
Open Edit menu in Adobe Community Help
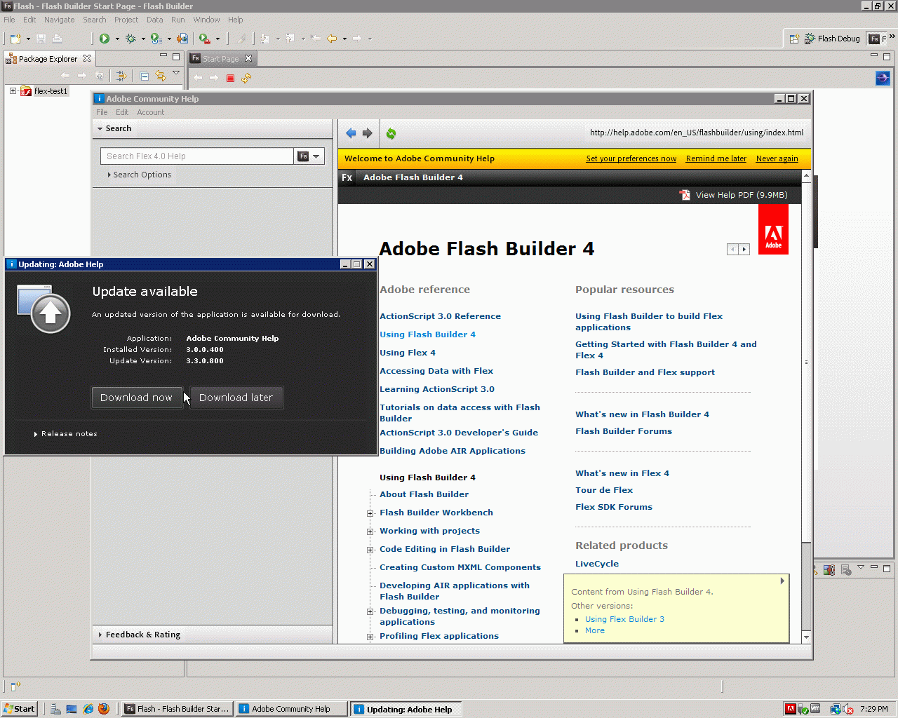pyautogui.click(x=122, y=112)
